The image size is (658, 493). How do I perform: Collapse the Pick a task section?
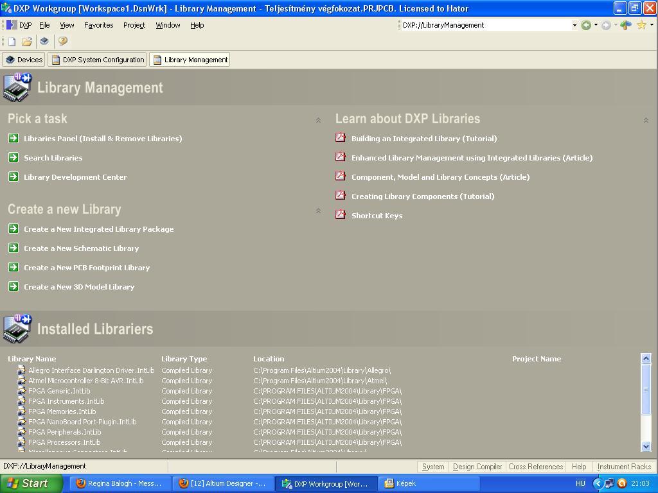[318, 120]
